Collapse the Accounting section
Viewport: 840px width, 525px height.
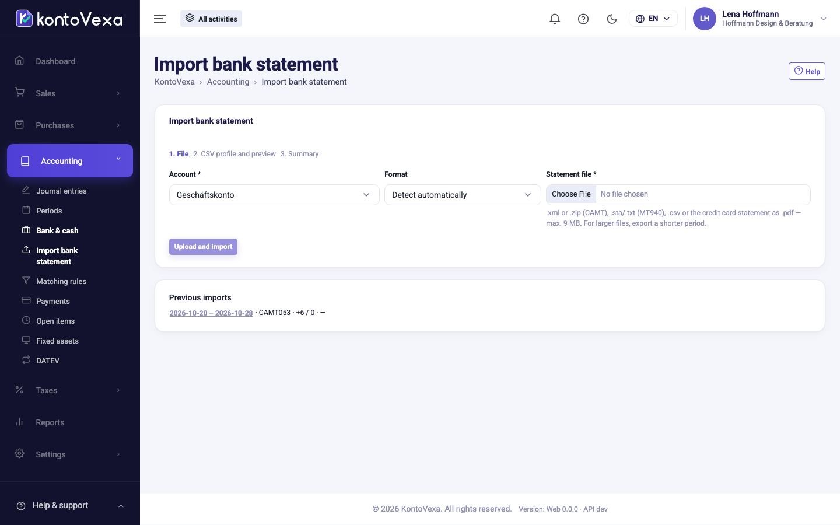point(70,160)
